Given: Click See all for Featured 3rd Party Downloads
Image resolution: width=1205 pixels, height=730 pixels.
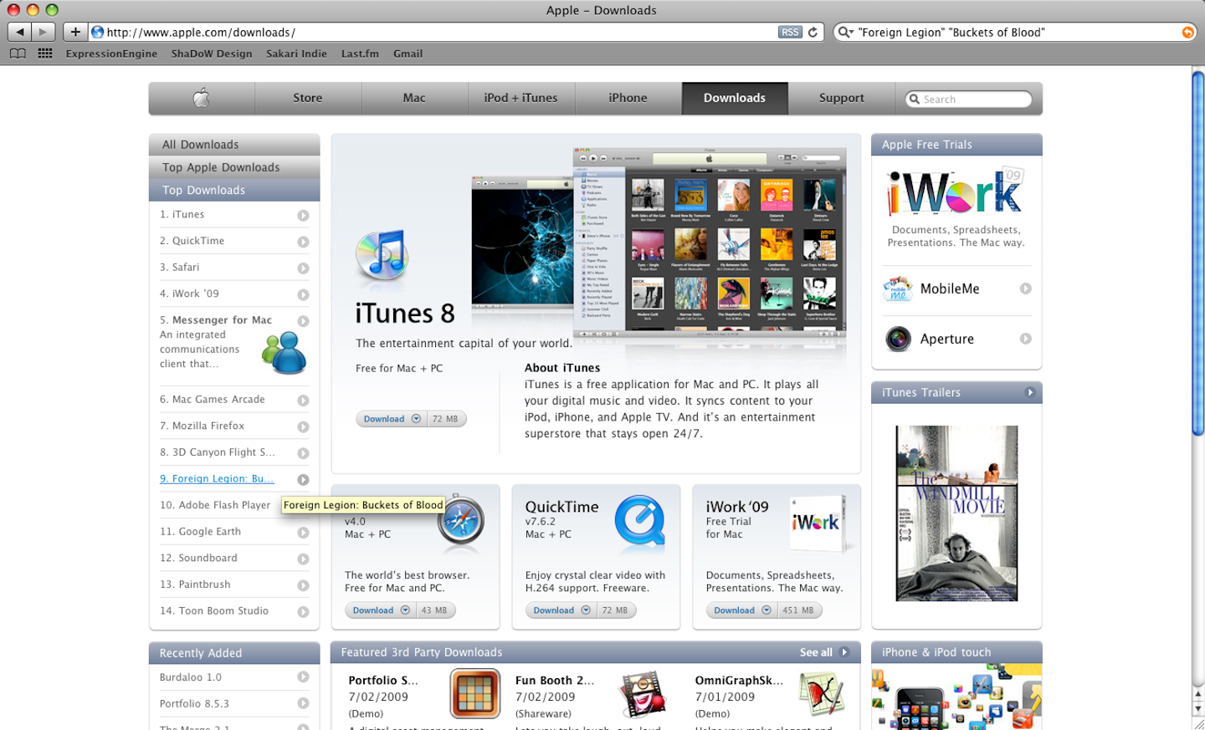Looking at the screenshot, I should point(815,652).
